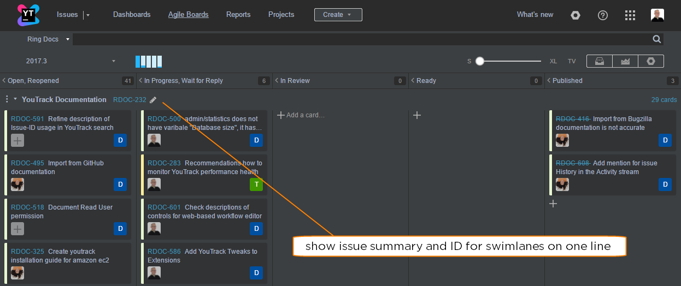Click the magnifier search icon
This screenshot has width=681, height=286.
tap(657, 39)
